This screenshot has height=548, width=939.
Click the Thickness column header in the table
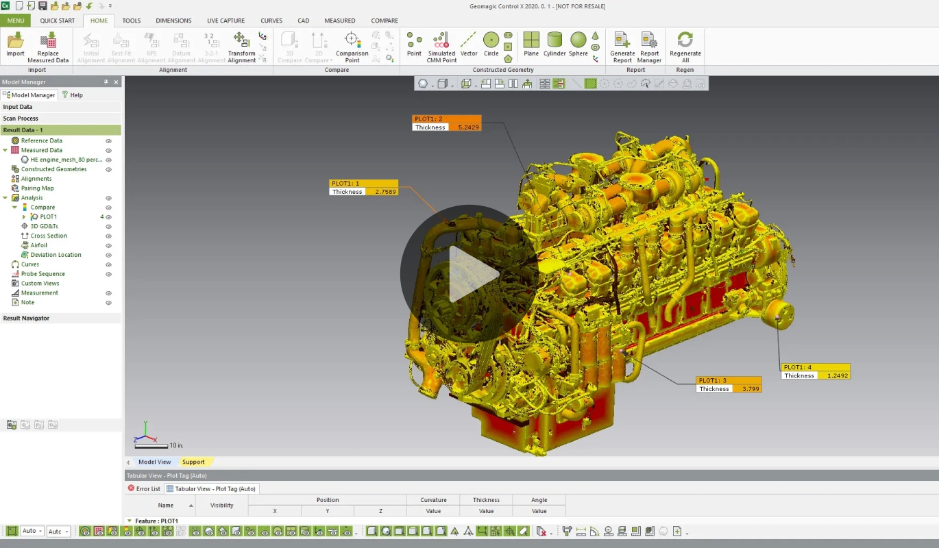486,500
